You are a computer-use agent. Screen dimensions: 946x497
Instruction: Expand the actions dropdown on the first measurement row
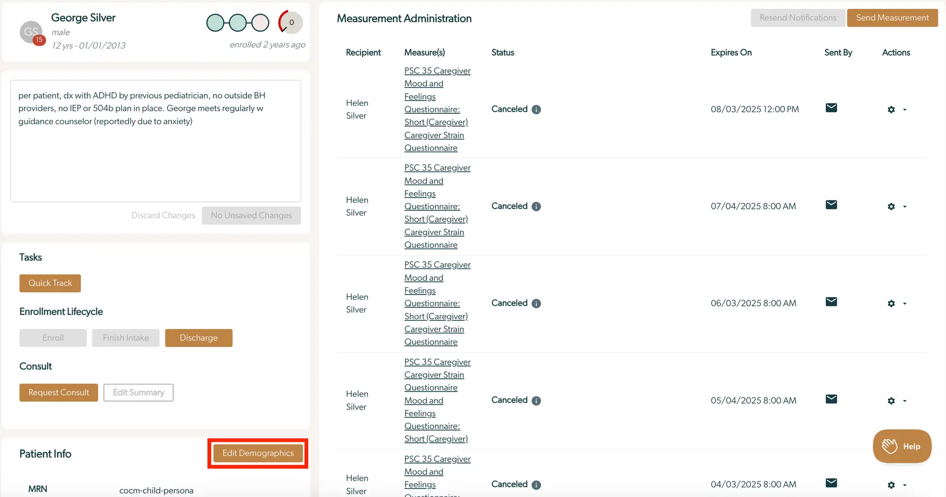[x=905, y=110]
